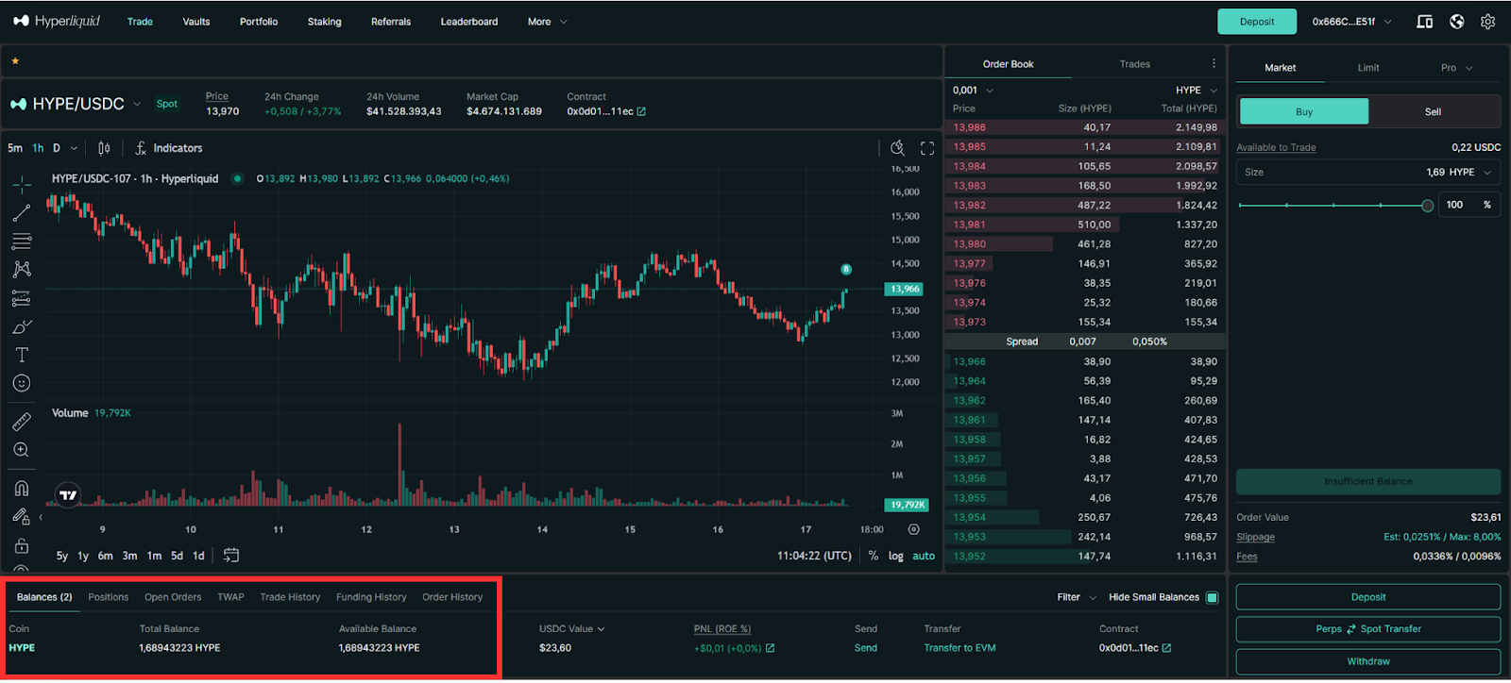Viewport: 1511px width, 683px height.
Task: Toggle Hide Small Balances checkbox
Action: 1213,597
